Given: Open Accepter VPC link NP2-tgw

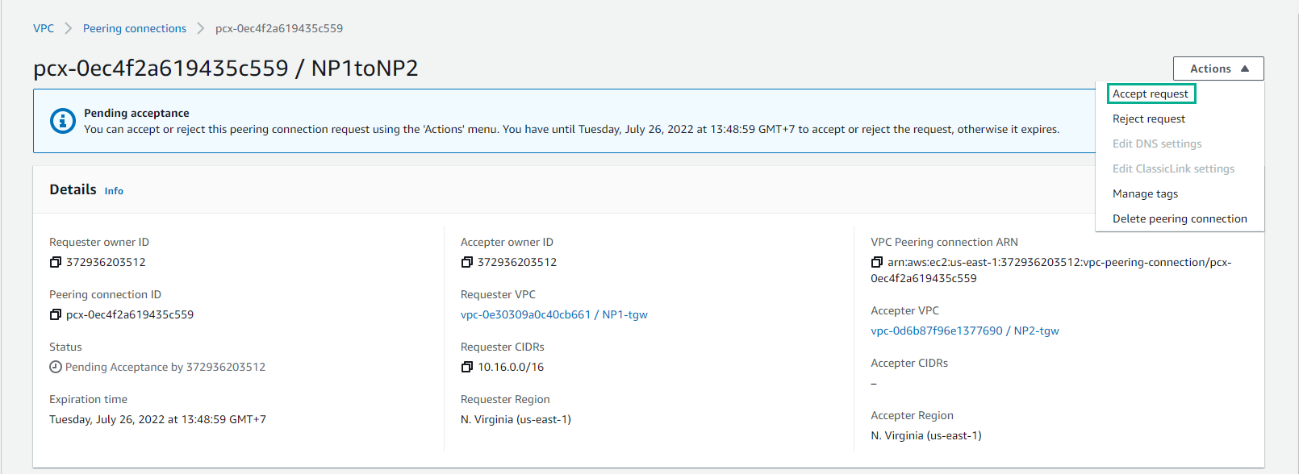Looking at the screenshot, I should click(x=965, y=331).
